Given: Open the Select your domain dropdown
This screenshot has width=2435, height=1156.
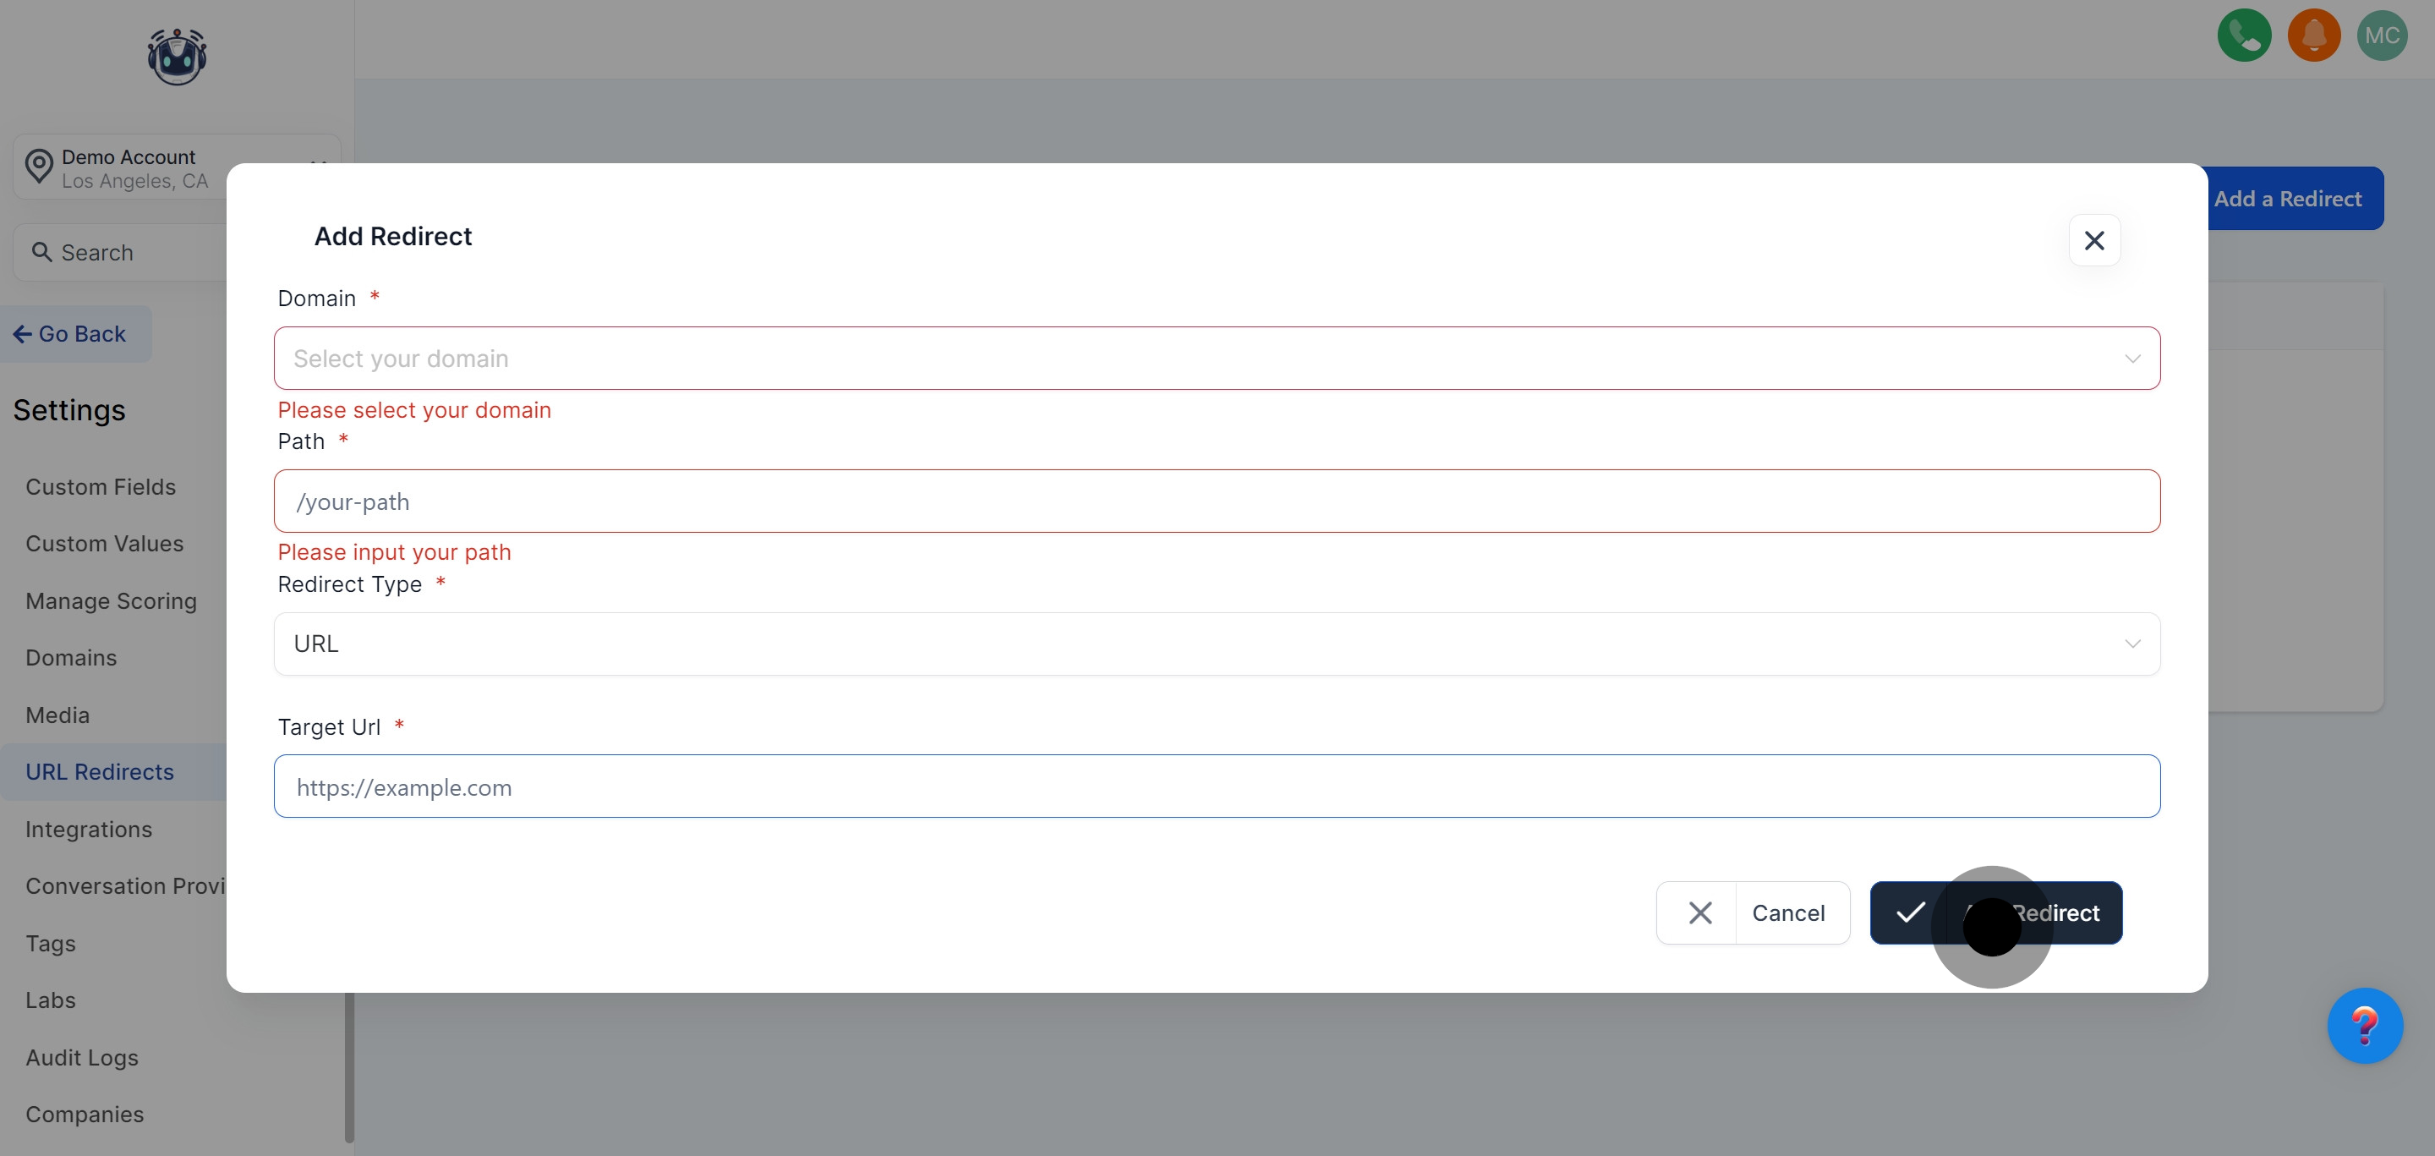Looking at the screenshot, I should tap(1216, 359).
